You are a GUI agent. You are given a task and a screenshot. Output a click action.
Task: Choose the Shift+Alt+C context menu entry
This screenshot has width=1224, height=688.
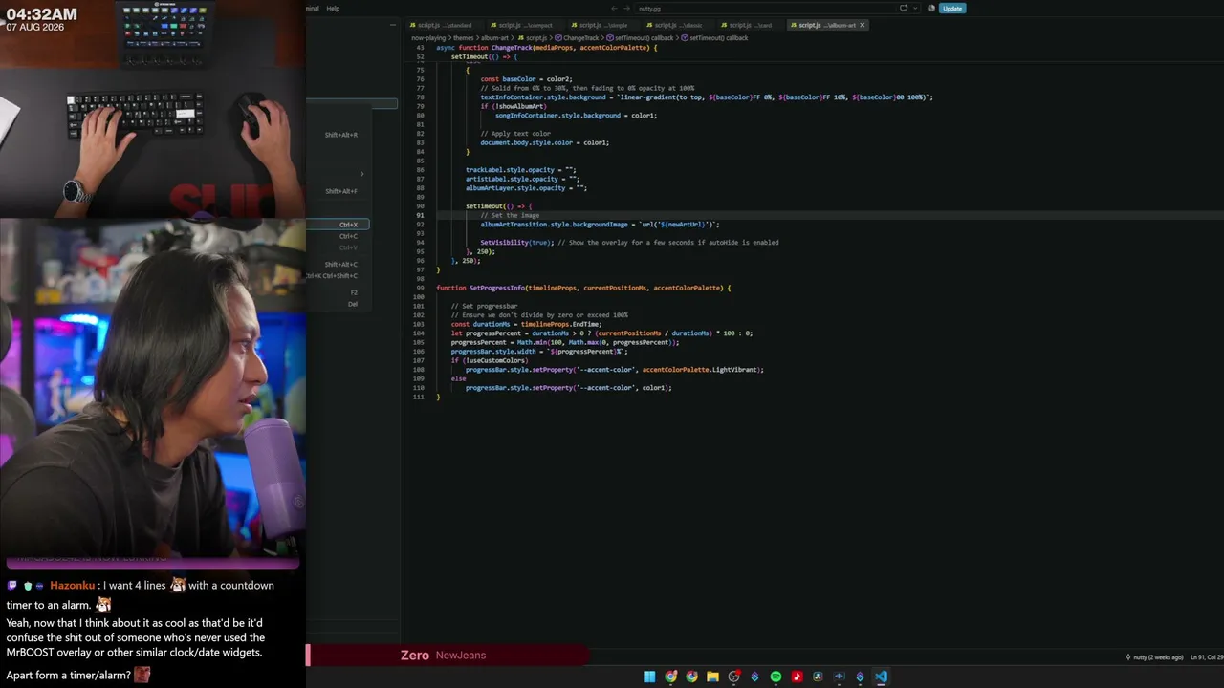340,265
